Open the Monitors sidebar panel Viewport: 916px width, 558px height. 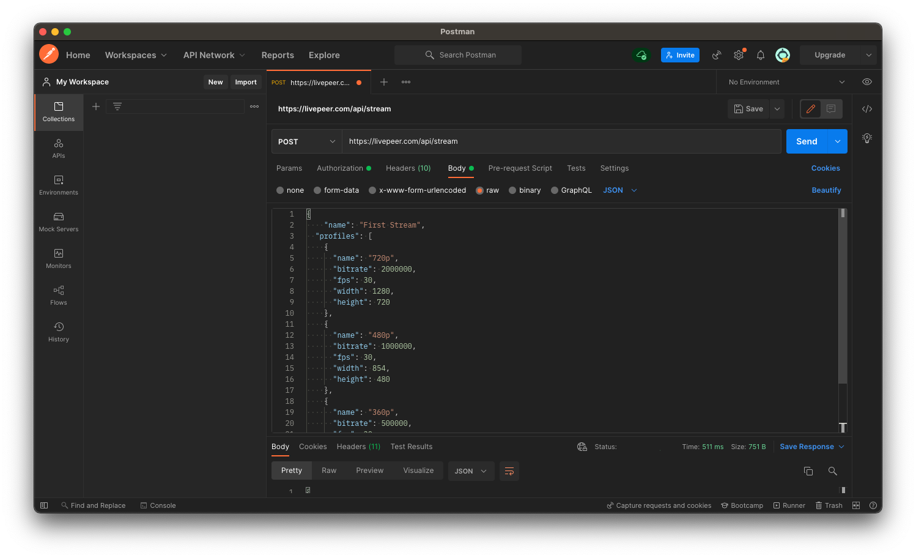(x=59, y=259)
